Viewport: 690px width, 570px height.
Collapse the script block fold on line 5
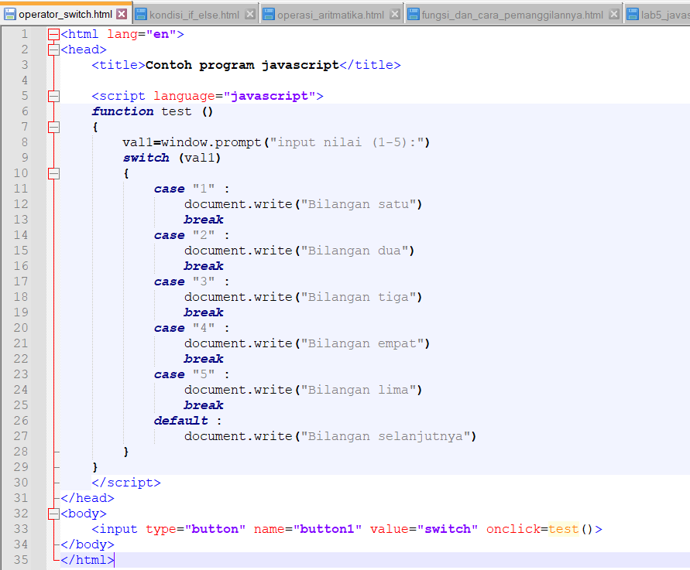pos(52,96)
